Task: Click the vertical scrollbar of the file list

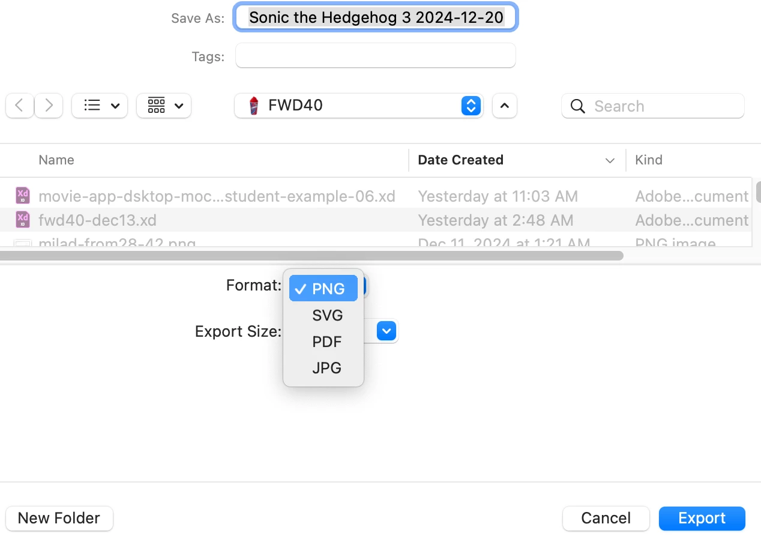Action: coord(759,192)
